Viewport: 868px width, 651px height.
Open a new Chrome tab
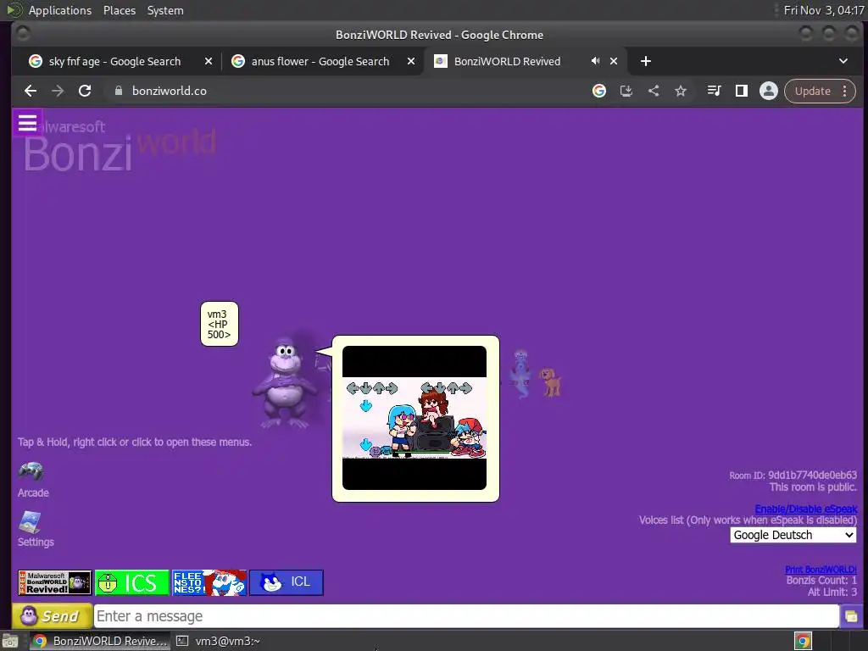coord(645,61)
